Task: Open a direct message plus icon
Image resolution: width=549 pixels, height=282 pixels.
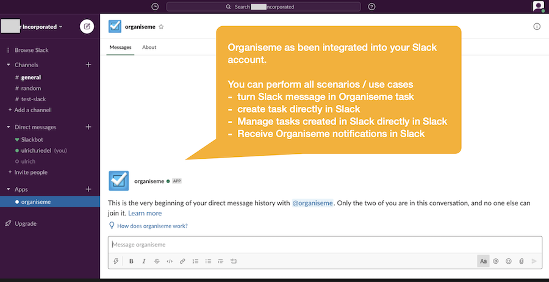Action: [88, 127]
